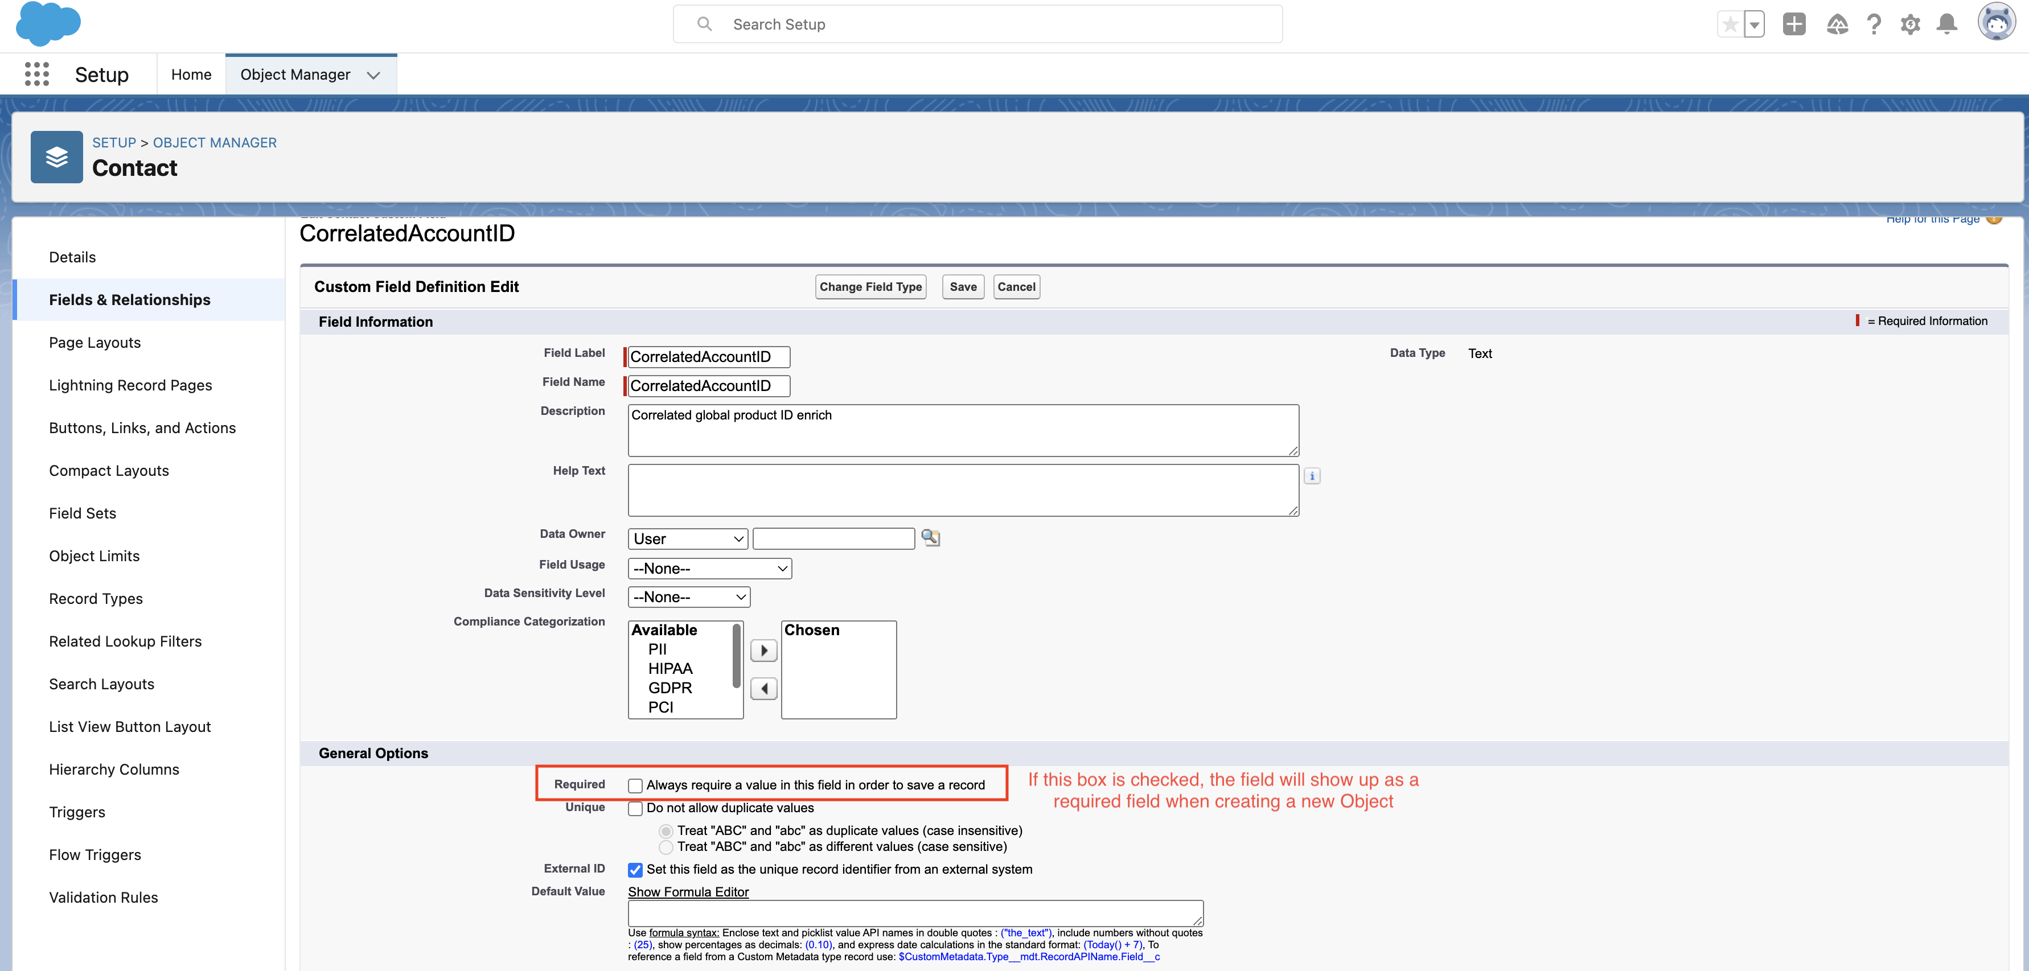Open Page Layouts in sidebar
The image size is (2029, 971).
tap(95, 343)
